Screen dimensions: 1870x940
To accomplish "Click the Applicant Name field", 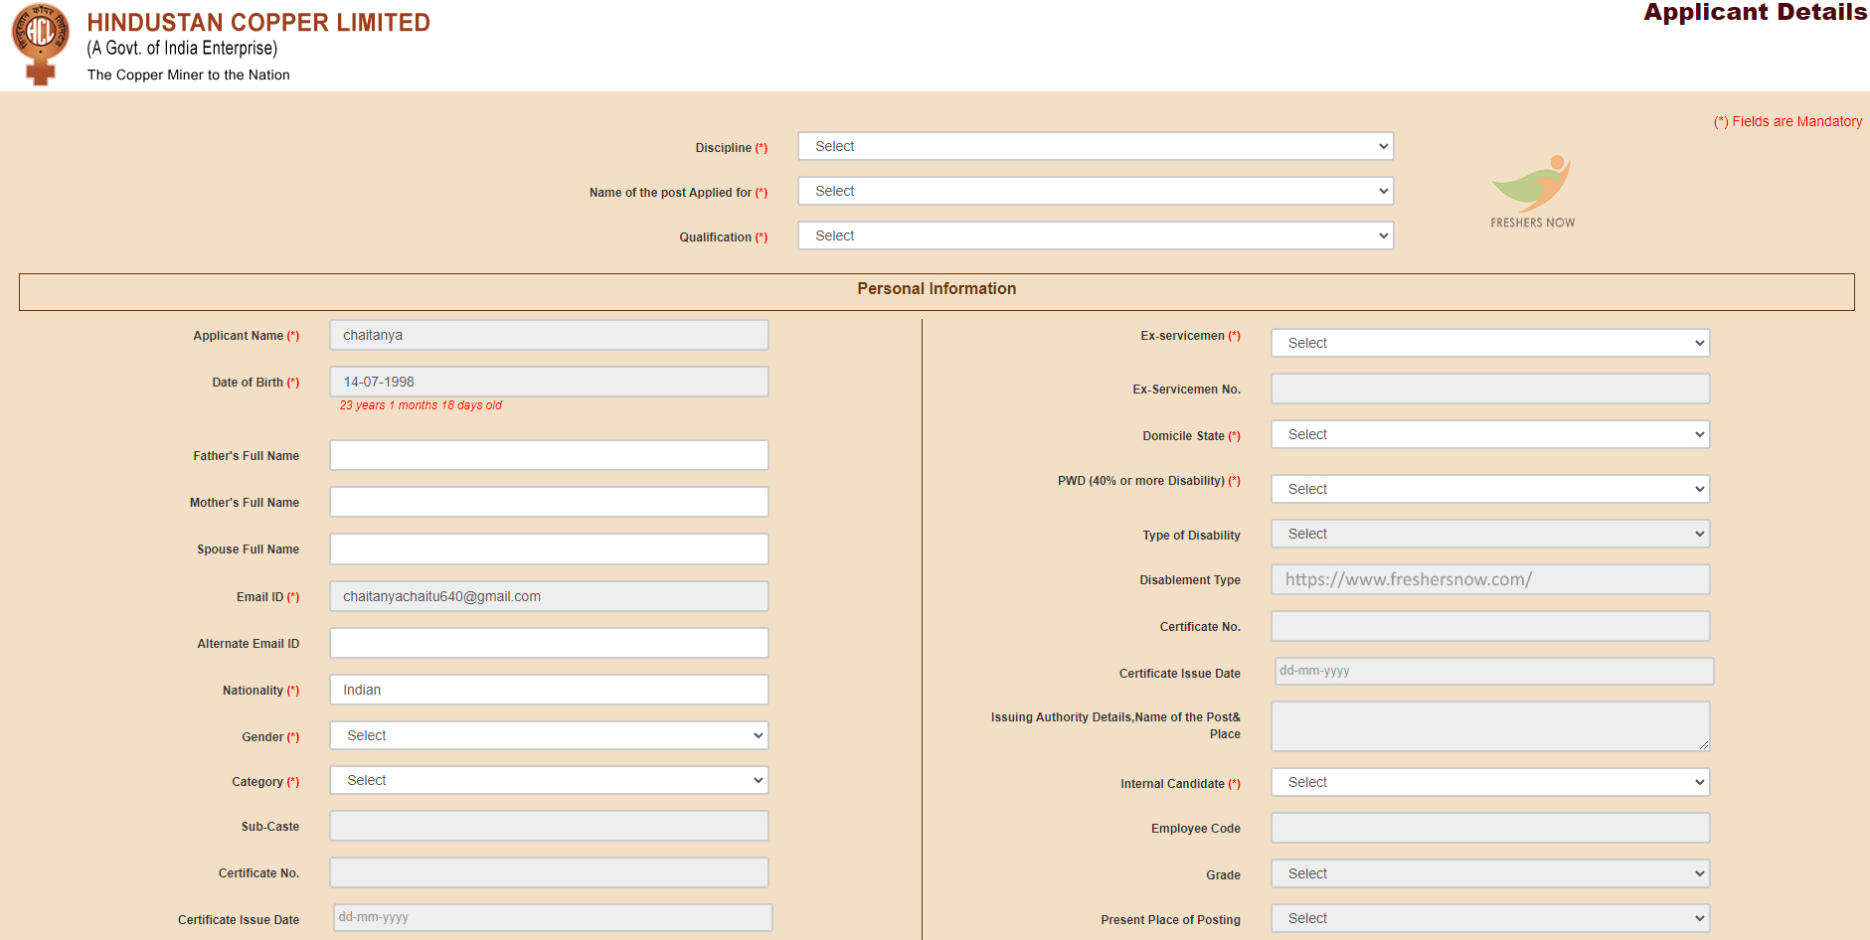I will click(549, 335).
